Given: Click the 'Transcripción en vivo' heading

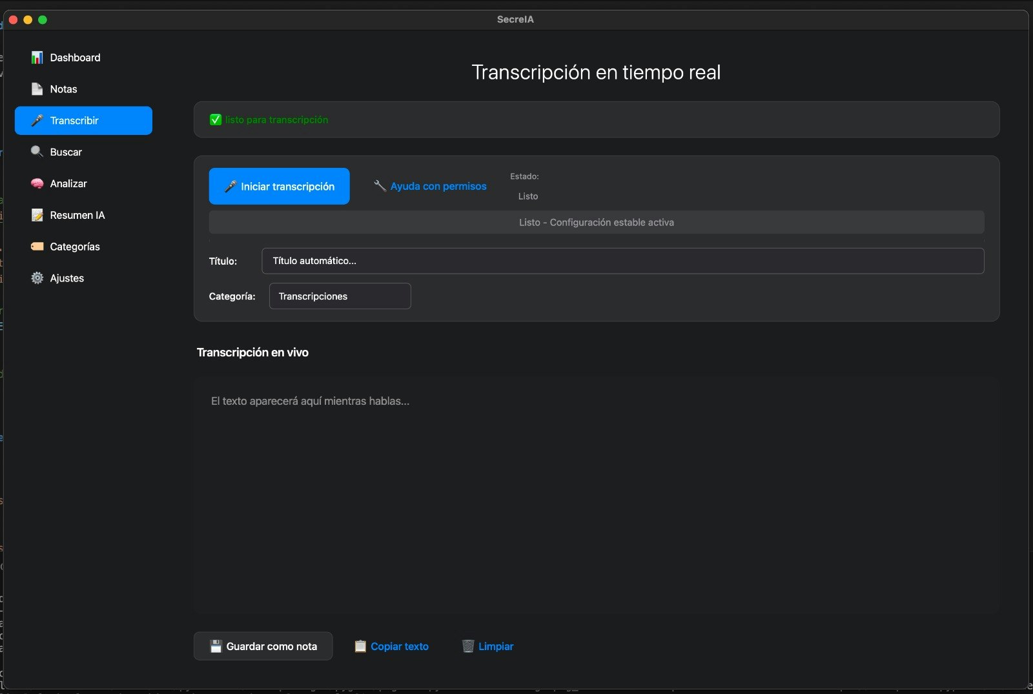Looking at the screenshot, I should [x=252, y=352].
